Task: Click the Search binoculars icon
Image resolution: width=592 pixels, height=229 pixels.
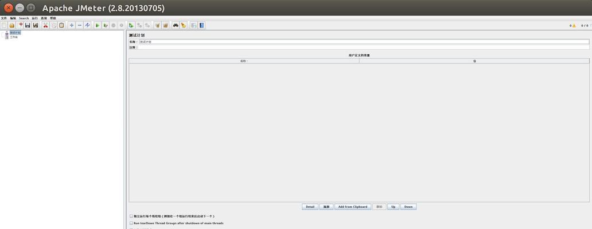Action: (x=176, y=25)
